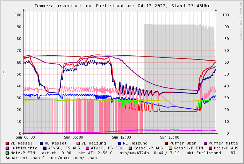This screenshot has height=164, width=244.
Task: Click the 'Sun 00:00' time axis label
Action: (25, 137)
